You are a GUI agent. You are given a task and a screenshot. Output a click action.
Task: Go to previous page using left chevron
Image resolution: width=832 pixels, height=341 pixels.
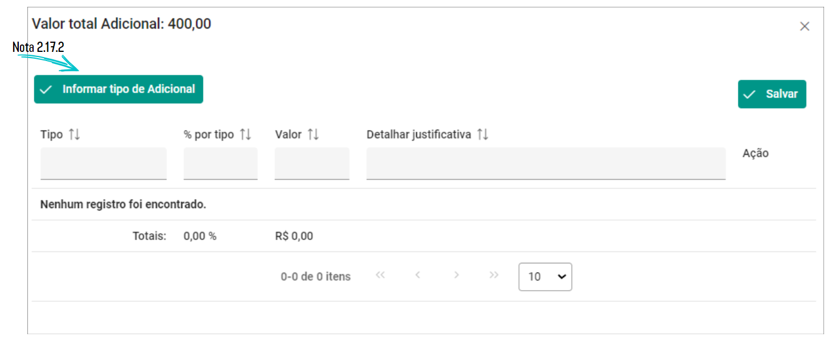coord(418,275)
